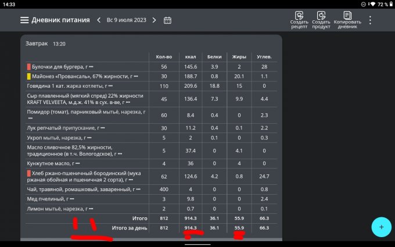Tap the date Вс 9 июля 2023
Image resolution: width=395 pixels, height=247 pixels.
click(x=126, y=20)
